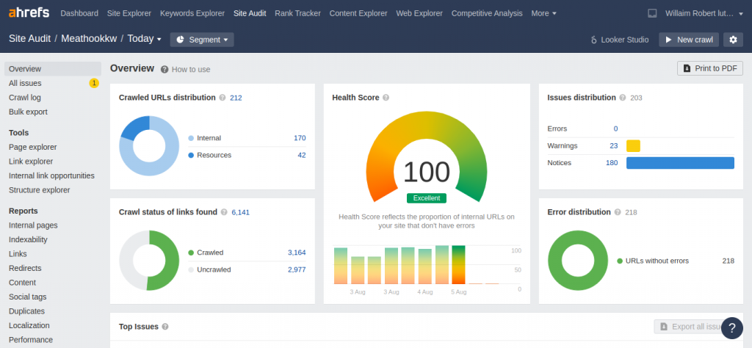Click the ahrefs logo
The height and width of the screenshot is (348, 752).
click(x=29, y=13)
